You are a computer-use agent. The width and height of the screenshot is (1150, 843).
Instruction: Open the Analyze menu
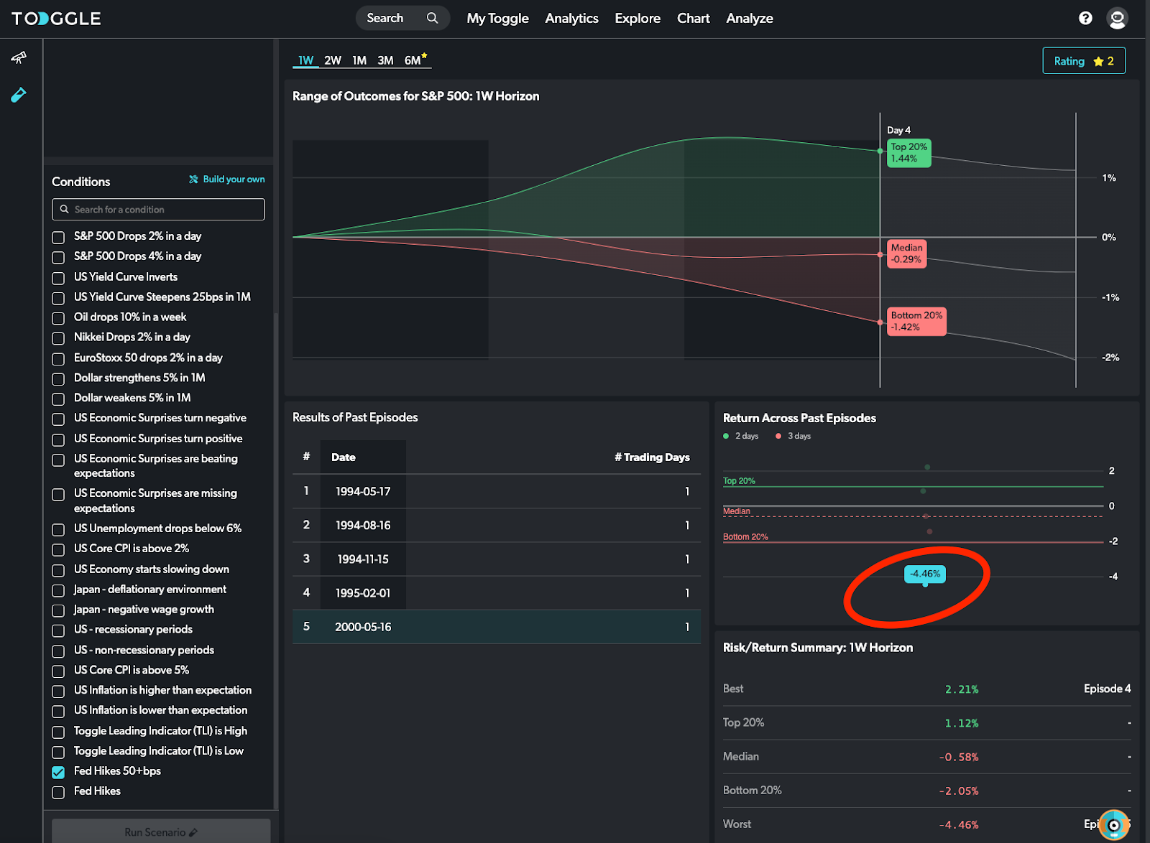tap(750, 19)
